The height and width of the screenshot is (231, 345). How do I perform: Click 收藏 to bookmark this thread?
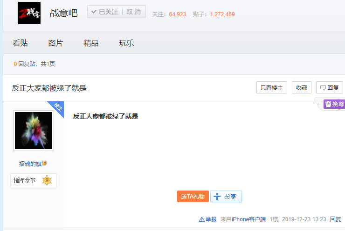(301, 87)
